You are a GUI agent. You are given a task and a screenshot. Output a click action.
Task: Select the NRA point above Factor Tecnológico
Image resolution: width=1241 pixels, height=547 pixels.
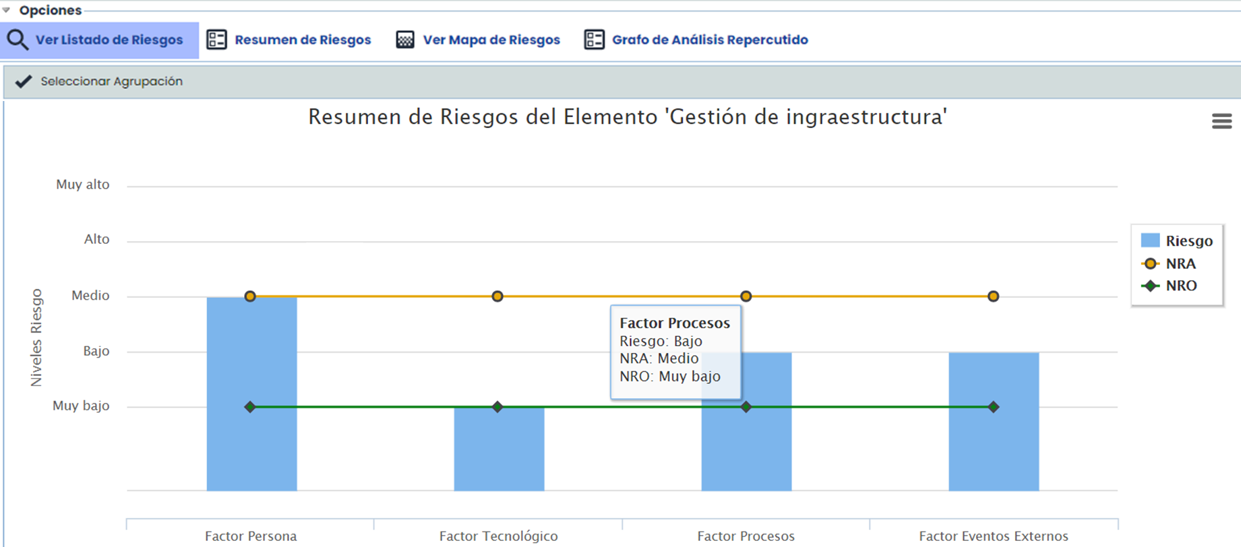pyautogui.click(x=497, y=296)
